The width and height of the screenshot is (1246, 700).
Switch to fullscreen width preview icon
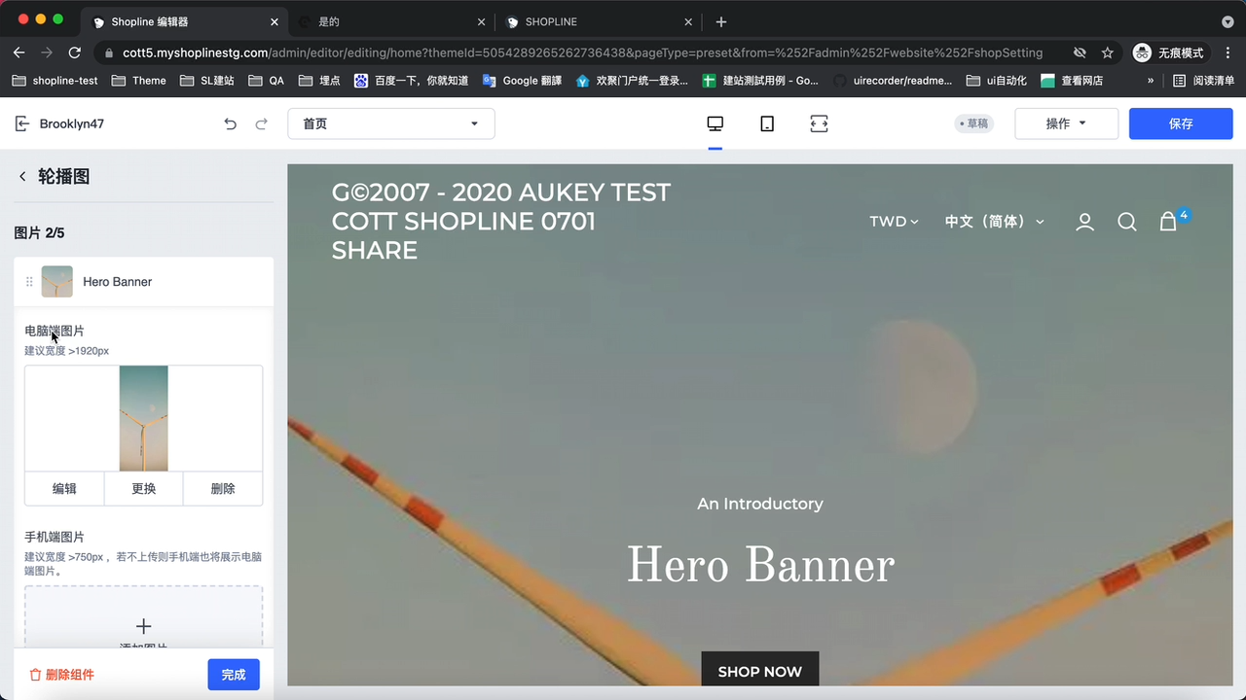coord(819,123)
